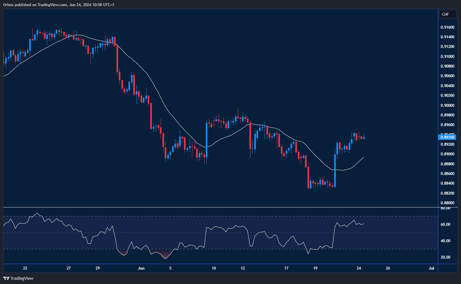Click the 40.00 level on RSI scale

[445, 241]
